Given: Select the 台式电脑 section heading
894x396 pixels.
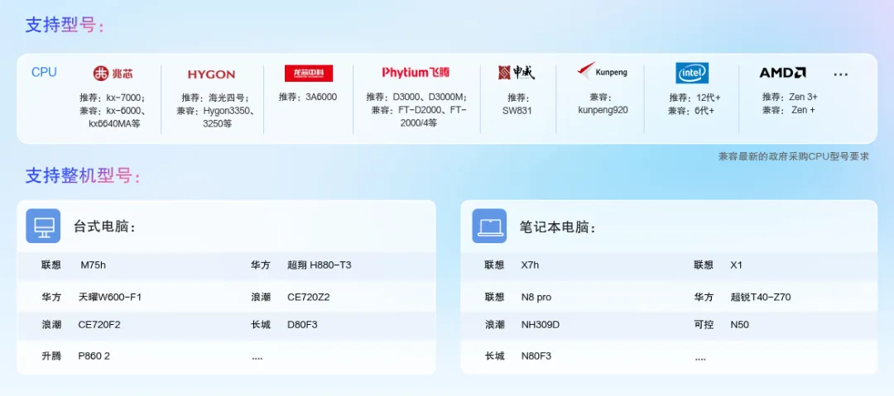Looking at the screenshot, I should pos(104,227).
